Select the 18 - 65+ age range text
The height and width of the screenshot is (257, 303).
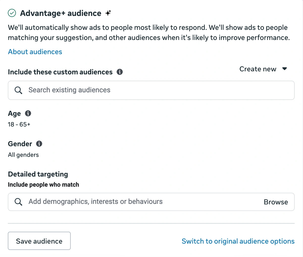tap(19, 124)
